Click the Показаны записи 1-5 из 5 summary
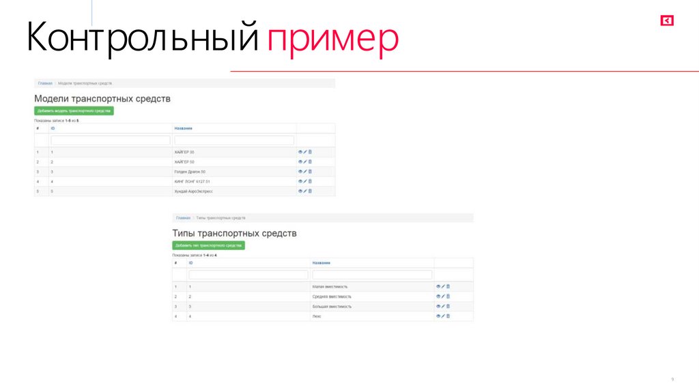 (x=57, y=121)
